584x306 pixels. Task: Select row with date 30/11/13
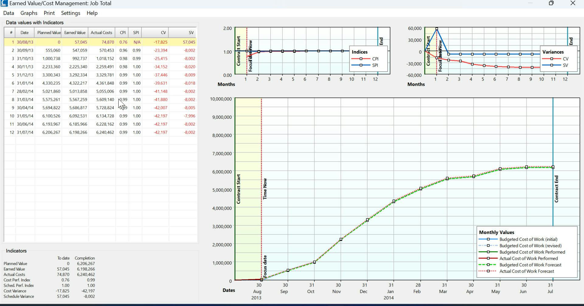click(100, 67)
